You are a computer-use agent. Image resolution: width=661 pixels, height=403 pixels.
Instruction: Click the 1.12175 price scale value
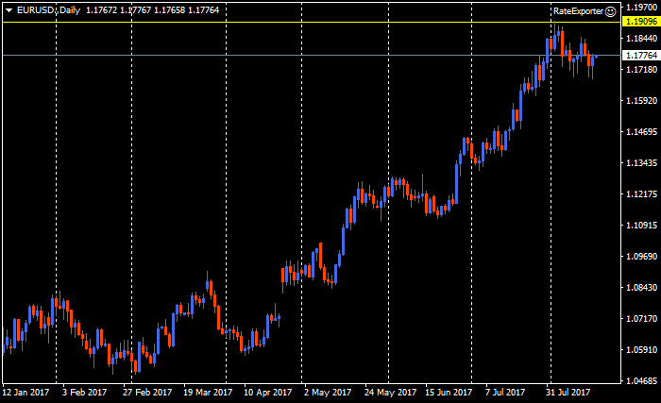[x=641, y=194]
